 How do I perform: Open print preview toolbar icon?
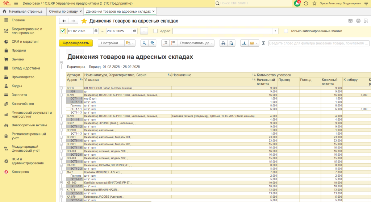coord(231,43)
